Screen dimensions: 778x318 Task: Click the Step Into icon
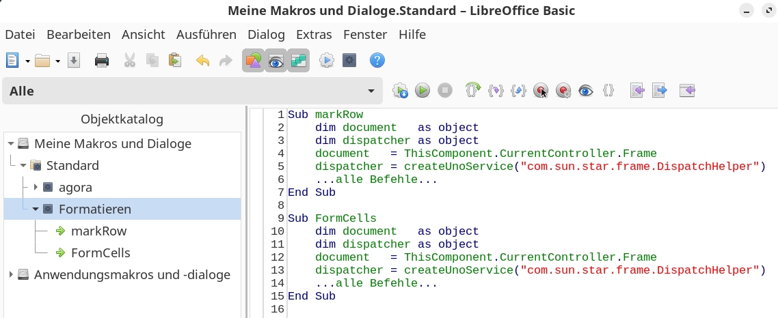click(496, 91)
